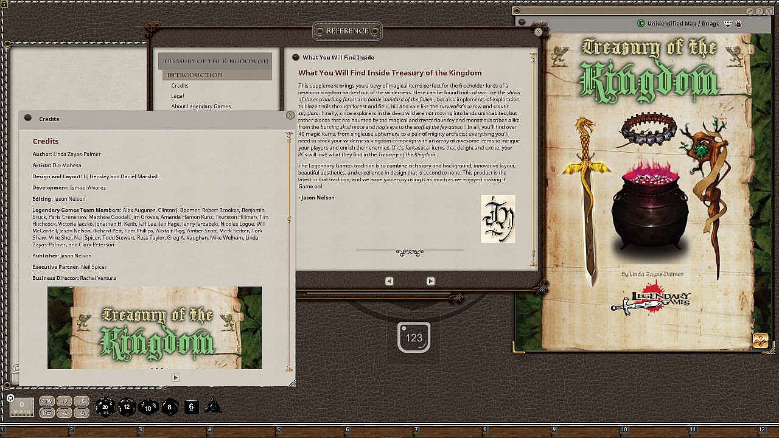Roll the d8 die

170,406
